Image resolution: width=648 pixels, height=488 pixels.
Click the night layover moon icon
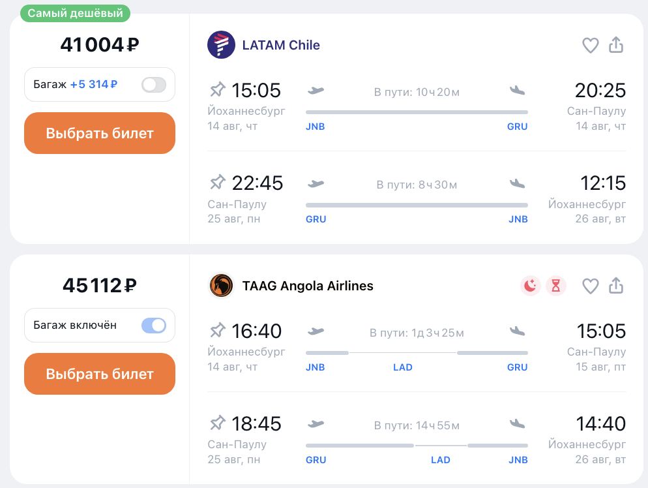tap(530, 286)
